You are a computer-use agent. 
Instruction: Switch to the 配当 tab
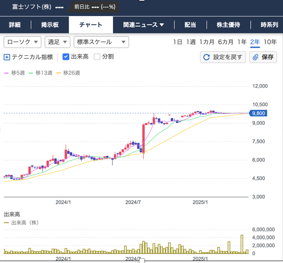click(x=190, y=25)
